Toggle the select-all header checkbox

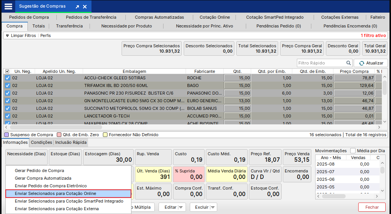(8, 71)
